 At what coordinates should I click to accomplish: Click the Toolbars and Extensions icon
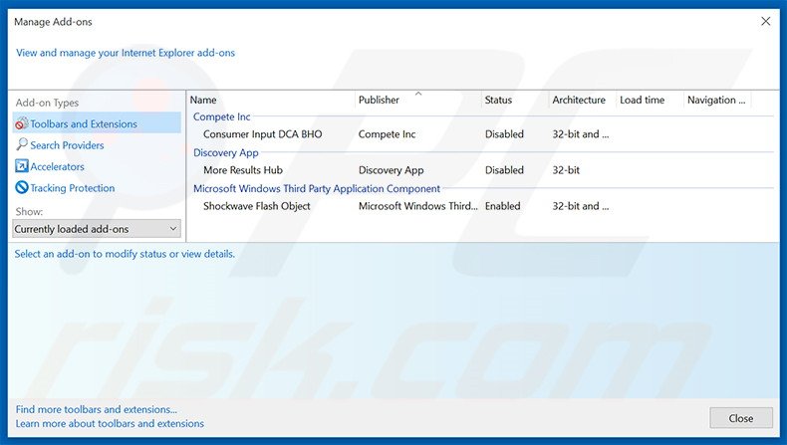22,123
